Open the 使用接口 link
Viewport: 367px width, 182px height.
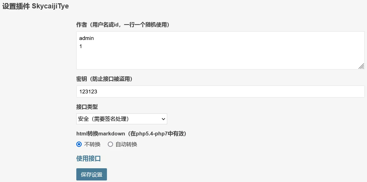(x=88, y=158)
